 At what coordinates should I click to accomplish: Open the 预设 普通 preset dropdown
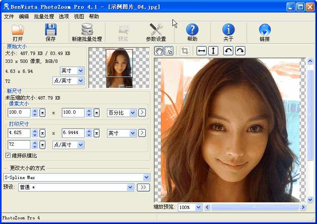76,187
